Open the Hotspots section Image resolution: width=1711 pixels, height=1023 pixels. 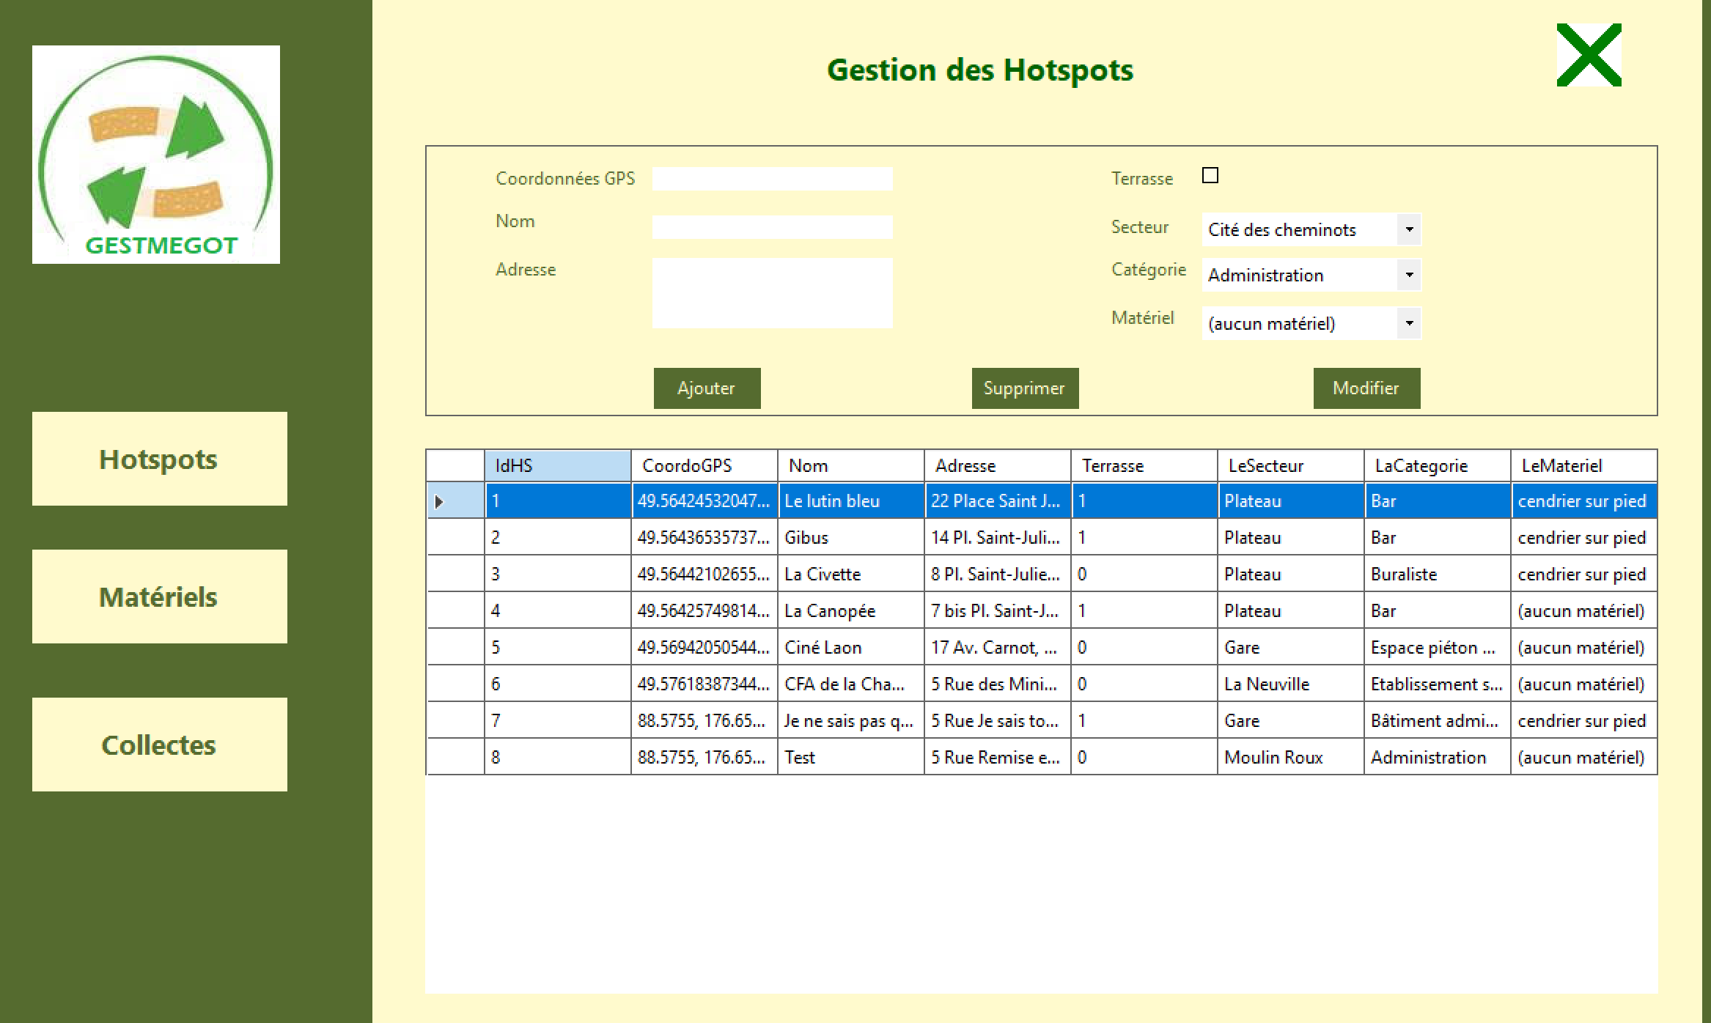pyautogui.click(x=158, y=459)
